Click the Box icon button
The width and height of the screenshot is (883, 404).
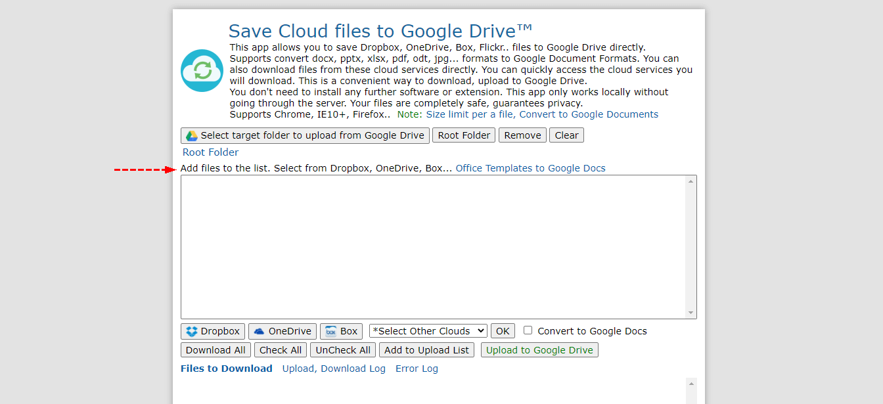tap(331, 331)
